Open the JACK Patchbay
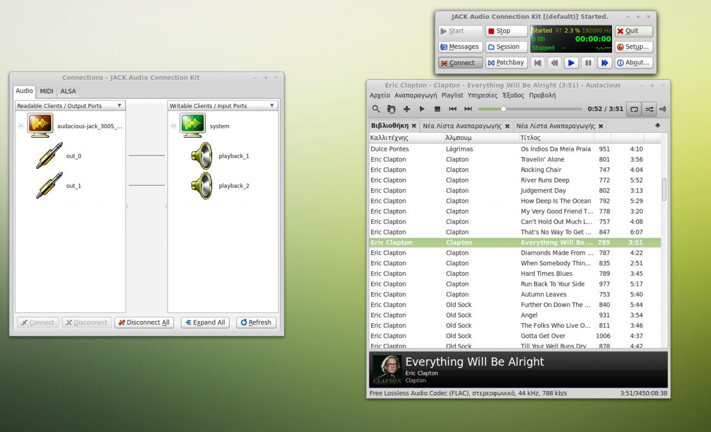This screenshot has width=711, height=432. tap(507, 63)
